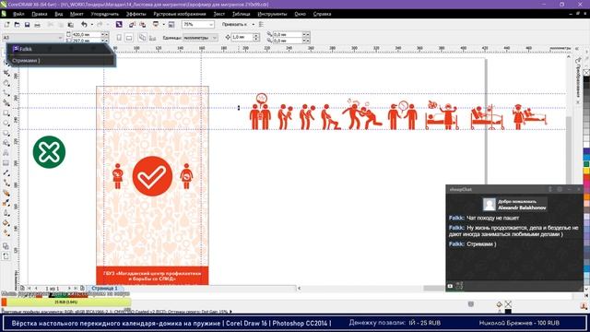Image resolution: width=590 pixels, height=332 pixels.
Task: Open the Растровые изображения menu
Action: 180,14
